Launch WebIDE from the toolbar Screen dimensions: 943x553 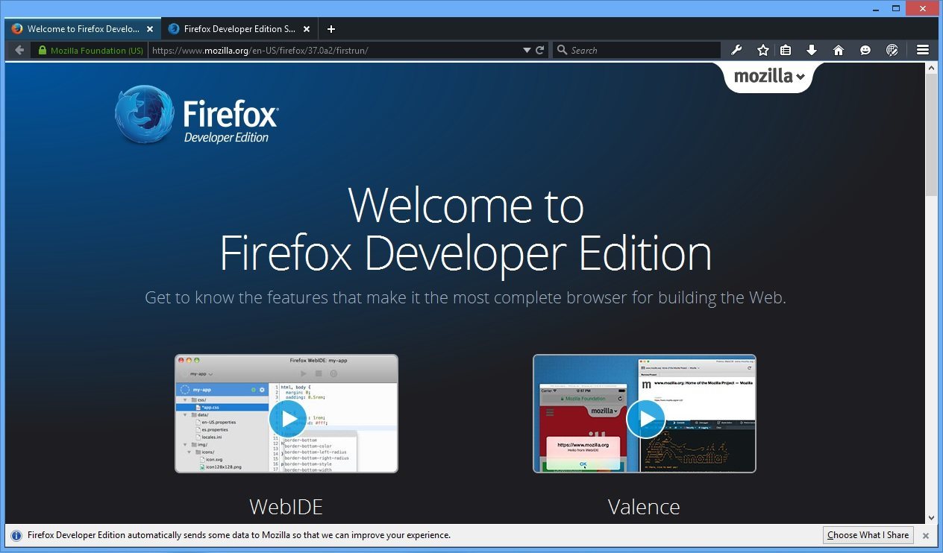pos(892,50)
